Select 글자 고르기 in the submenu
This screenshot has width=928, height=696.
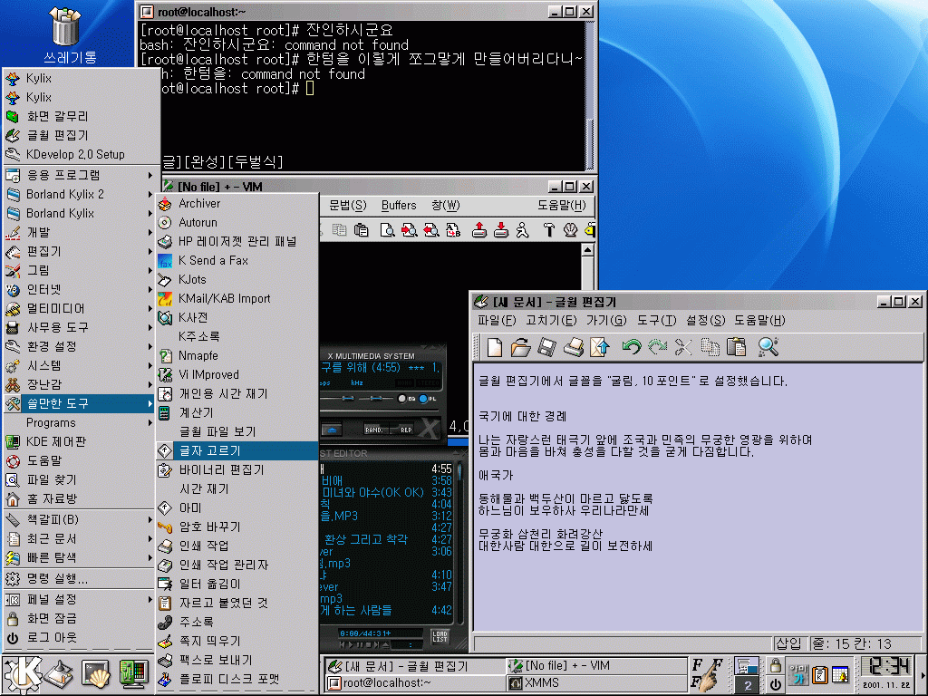tap(238, 451)
